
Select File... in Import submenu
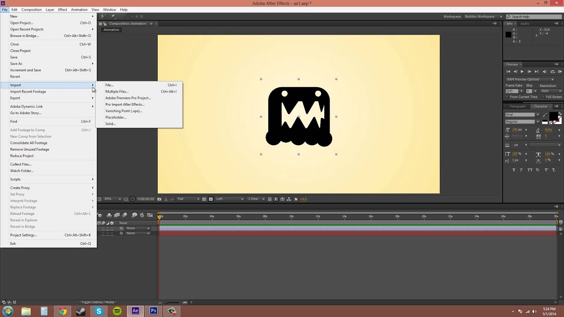tap(139, 85)
